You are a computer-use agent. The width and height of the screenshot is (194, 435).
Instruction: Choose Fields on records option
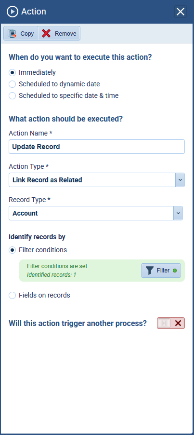coord(12,296)
